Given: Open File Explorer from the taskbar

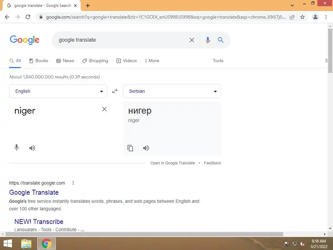Looking at the screenshot, I should point(26,243).
